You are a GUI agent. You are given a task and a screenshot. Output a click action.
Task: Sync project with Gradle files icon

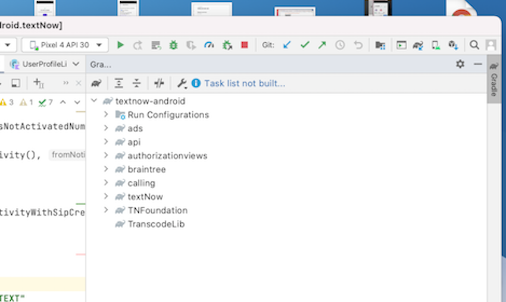coord(418,45)
